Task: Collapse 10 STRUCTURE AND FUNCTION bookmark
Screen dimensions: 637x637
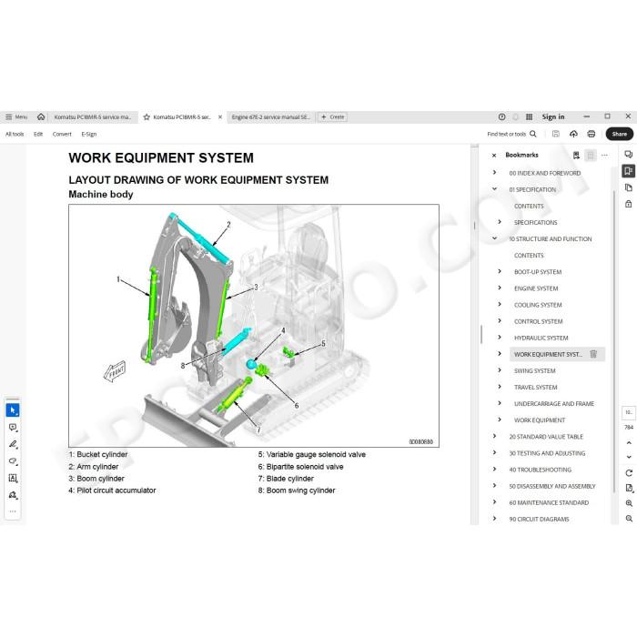Action: tap(494, 238)
